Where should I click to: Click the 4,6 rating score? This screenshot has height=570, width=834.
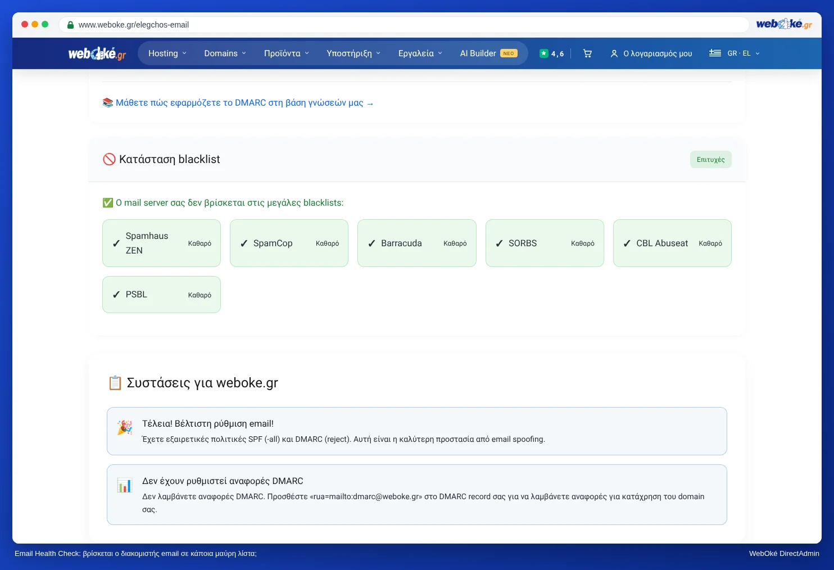tap(557, 53)
